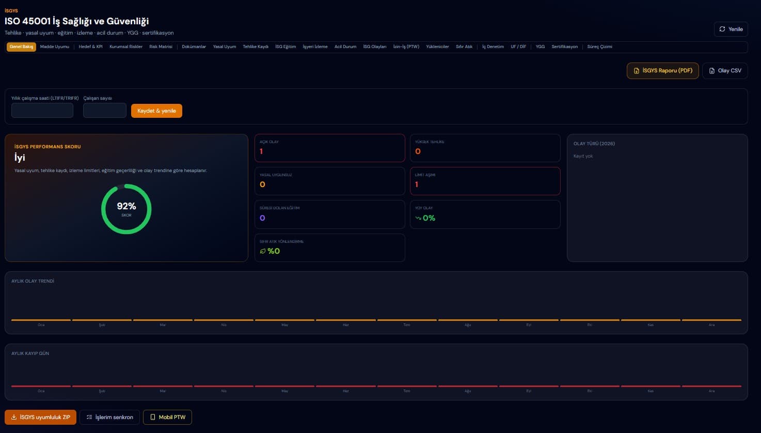Select the Sertifikasyon tab
This screenshot has width=761, height=433.
[x=565, y=47]
